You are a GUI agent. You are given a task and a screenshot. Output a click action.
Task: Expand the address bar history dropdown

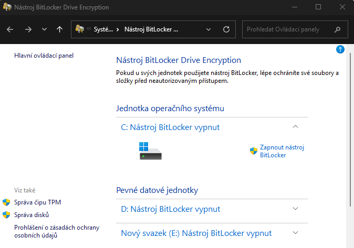pos(209,29)
